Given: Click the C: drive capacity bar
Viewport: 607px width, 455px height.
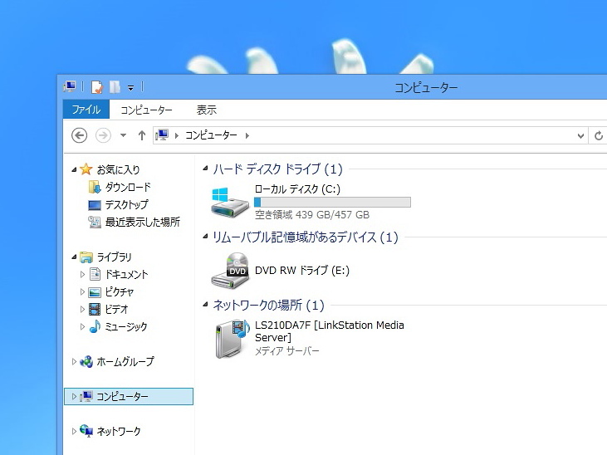Looking at the screenshot, I should [332, 202].
